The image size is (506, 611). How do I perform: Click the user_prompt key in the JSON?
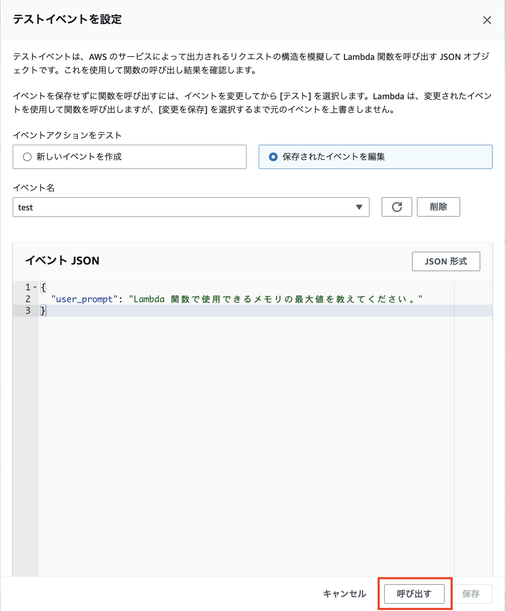coord(83,299)
